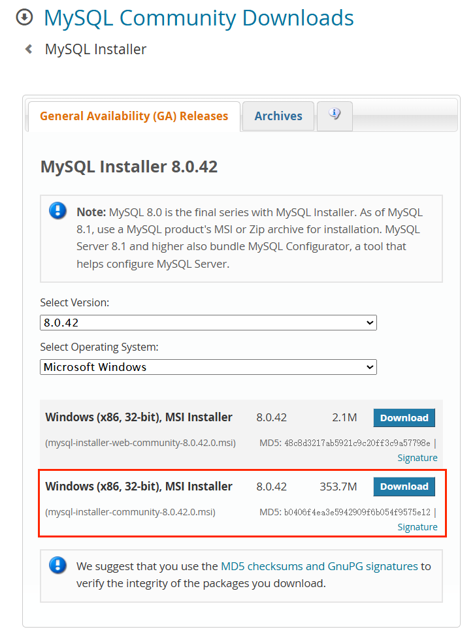Click MD5 hash b0406f4ea3e5942909f6b054f9575e12
The width and height of the screenshot is (475, 640).
pyautogui.click(x=357, y=512)
